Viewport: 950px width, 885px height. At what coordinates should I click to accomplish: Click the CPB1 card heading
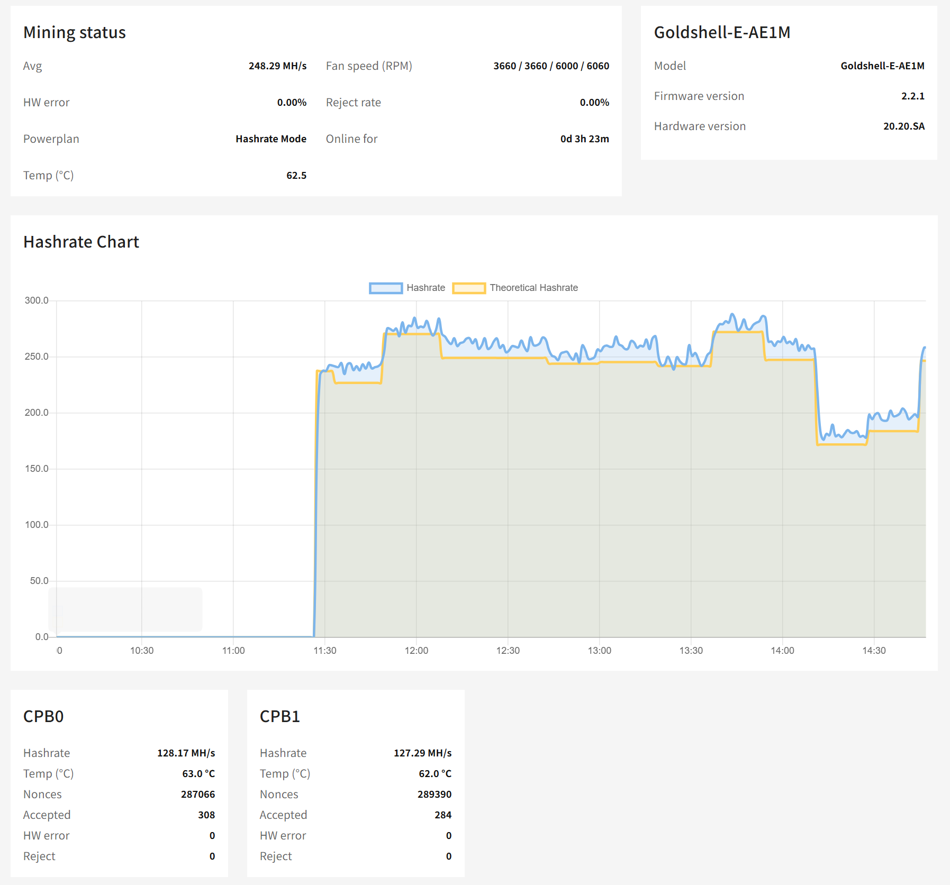(x=280, y=716)
